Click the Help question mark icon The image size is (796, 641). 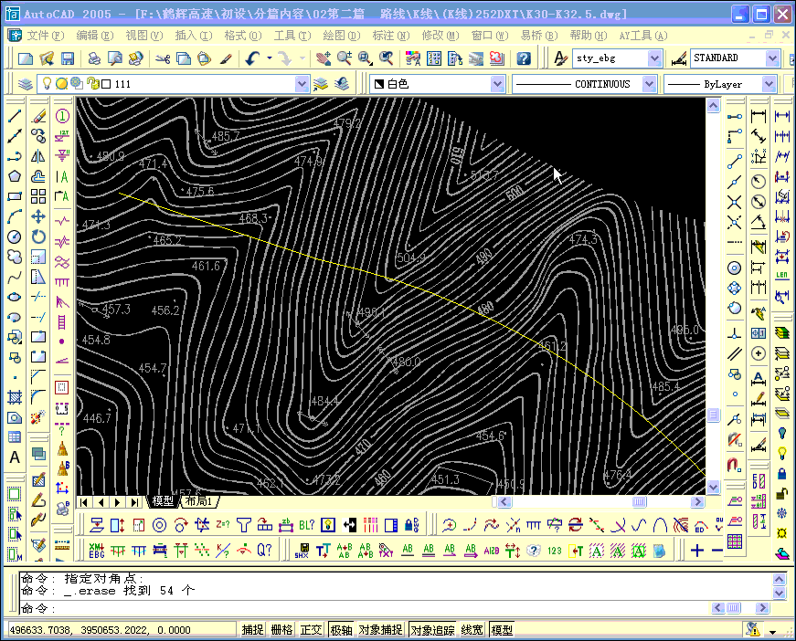pos(523,58)
